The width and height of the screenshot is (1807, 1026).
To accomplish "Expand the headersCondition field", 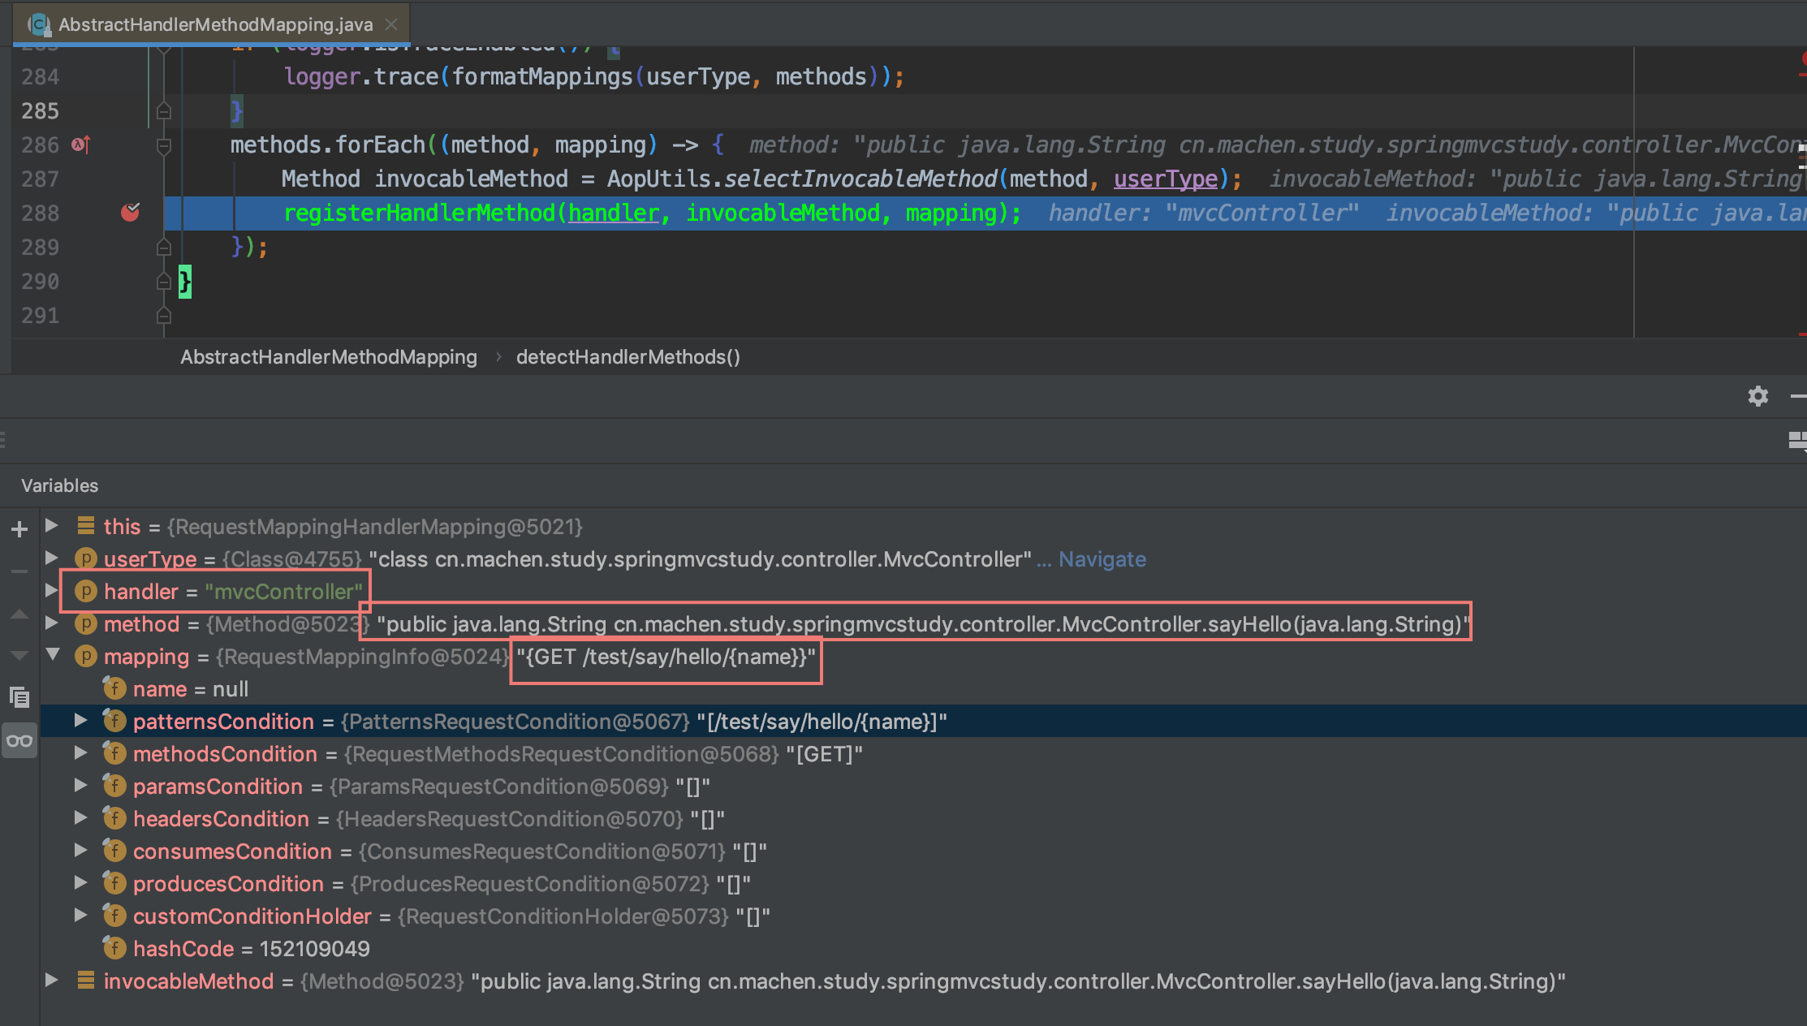I will click(x=80, y=817).
